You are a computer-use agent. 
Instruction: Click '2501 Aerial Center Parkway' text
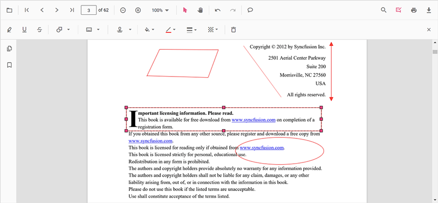(297, 58)
